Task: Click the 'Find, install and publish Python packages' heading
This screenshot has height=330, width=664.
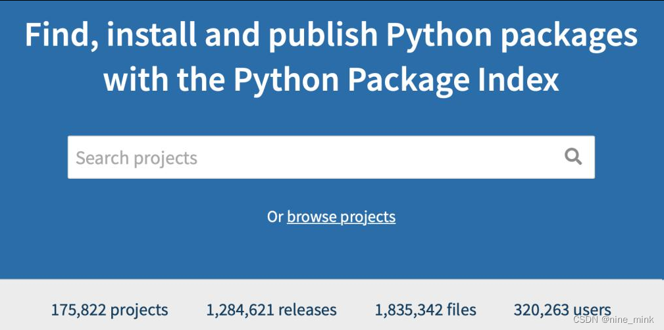Action: point(331,35)
